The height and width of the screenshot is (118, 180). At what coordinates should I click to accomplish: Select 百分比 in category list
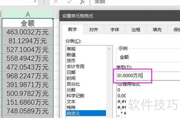pyautogui.click(x=86, y=84)
